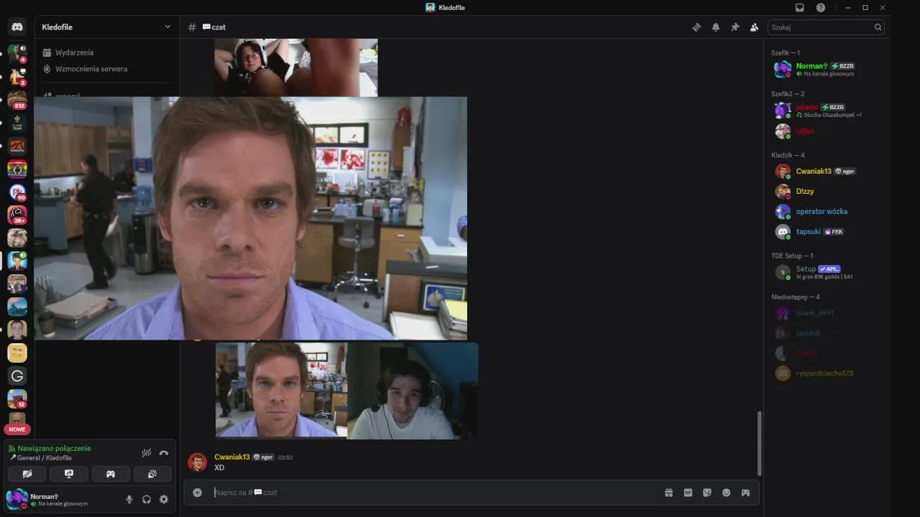This screenshot has width=920, height=517.
Task: Click the FEK tag next to tapsuki
Action: (834, 232)
